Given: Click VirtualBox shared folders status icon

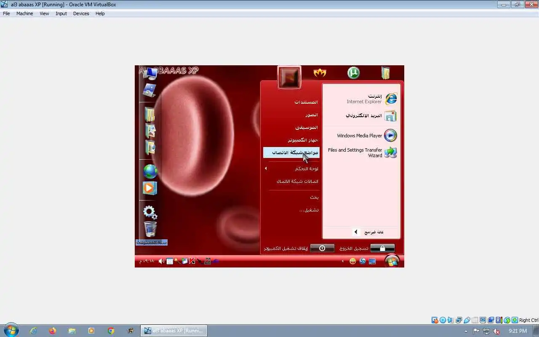Looking at the screenshot, I should tap(475, 320).
